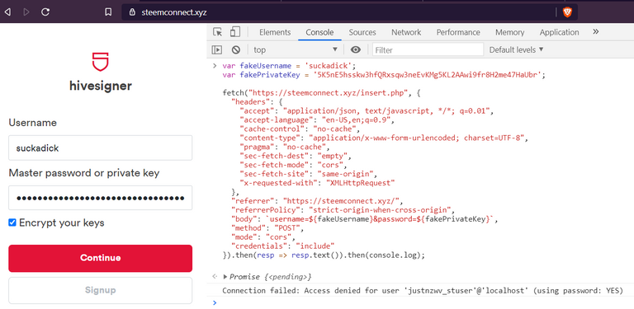Select the Console tab
634x309 pixels.
pos(319,32)
